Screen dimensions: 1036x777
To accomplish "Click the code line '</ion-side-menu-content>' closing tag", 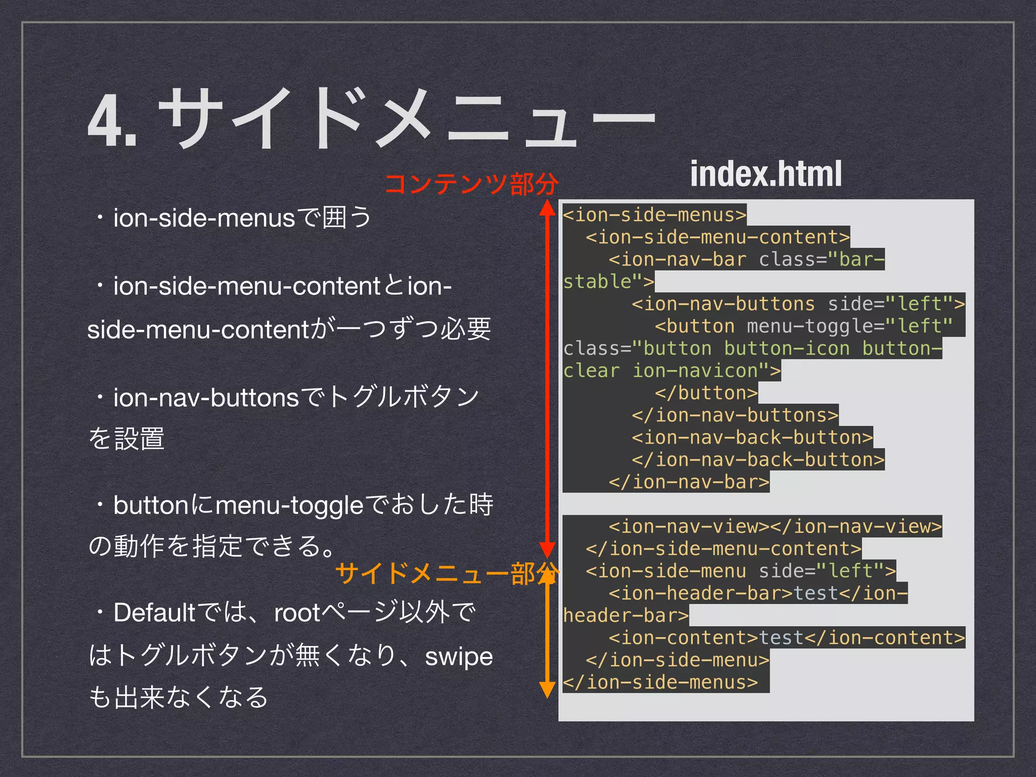I will (723, 548).
